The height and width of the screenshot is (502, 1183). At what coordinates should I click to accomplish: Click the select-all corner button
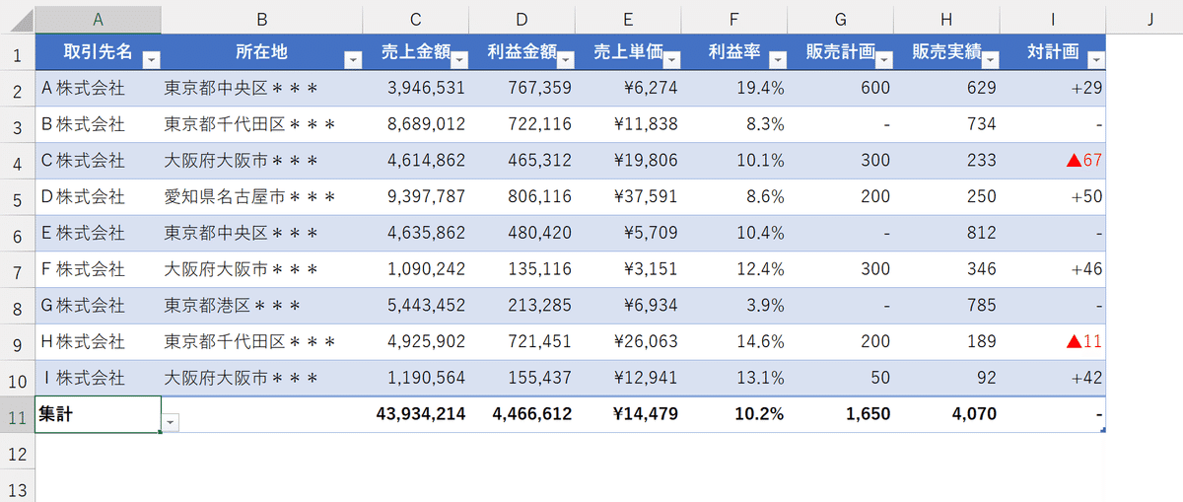pyautogui.click(x=17, y=19)
